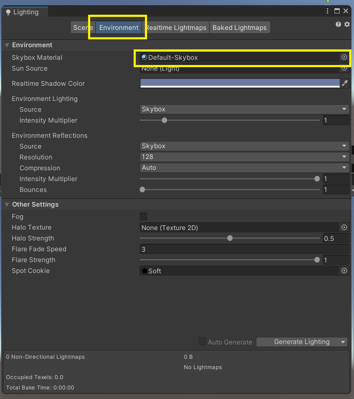Collapse the Other Settings section
The height and width of the screenshot is (399, 354).
pos(7,204)
